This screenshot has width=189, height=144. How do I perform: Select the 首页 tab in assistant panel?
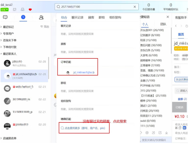(181, 35)
